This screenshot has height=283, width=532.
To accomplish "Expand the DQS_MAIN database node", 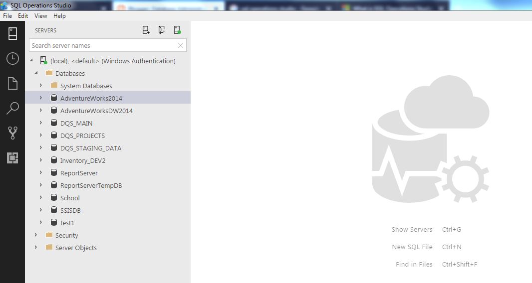I will coord(41,123).
